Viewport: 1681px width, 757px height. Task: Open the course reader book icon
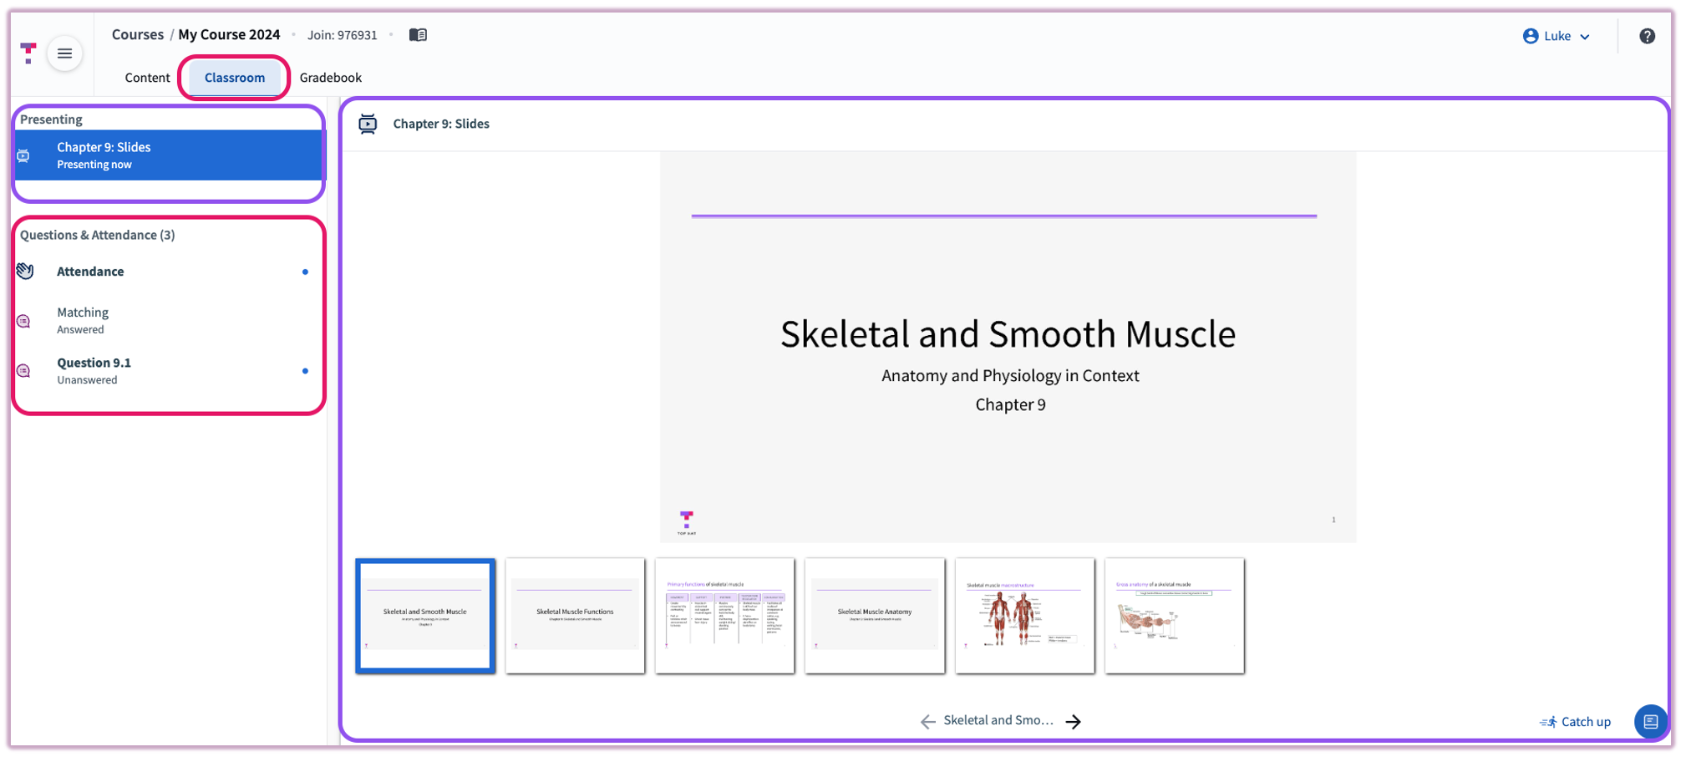(417, 34)
